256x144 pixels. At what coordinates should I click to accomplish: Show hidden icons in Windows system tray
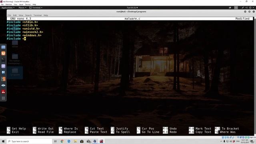point(221,141)
